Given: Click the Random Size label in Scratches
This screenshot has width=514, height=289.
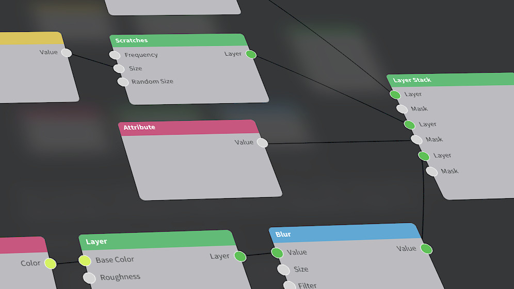Looking at the screenshot, I should pos(152,81).
